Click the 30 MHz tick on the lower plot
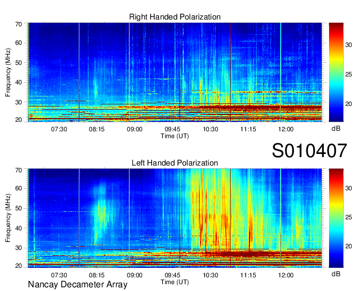The height and width of the screenshot is (291, 358). pyautogui.click(x=19, y=248)
